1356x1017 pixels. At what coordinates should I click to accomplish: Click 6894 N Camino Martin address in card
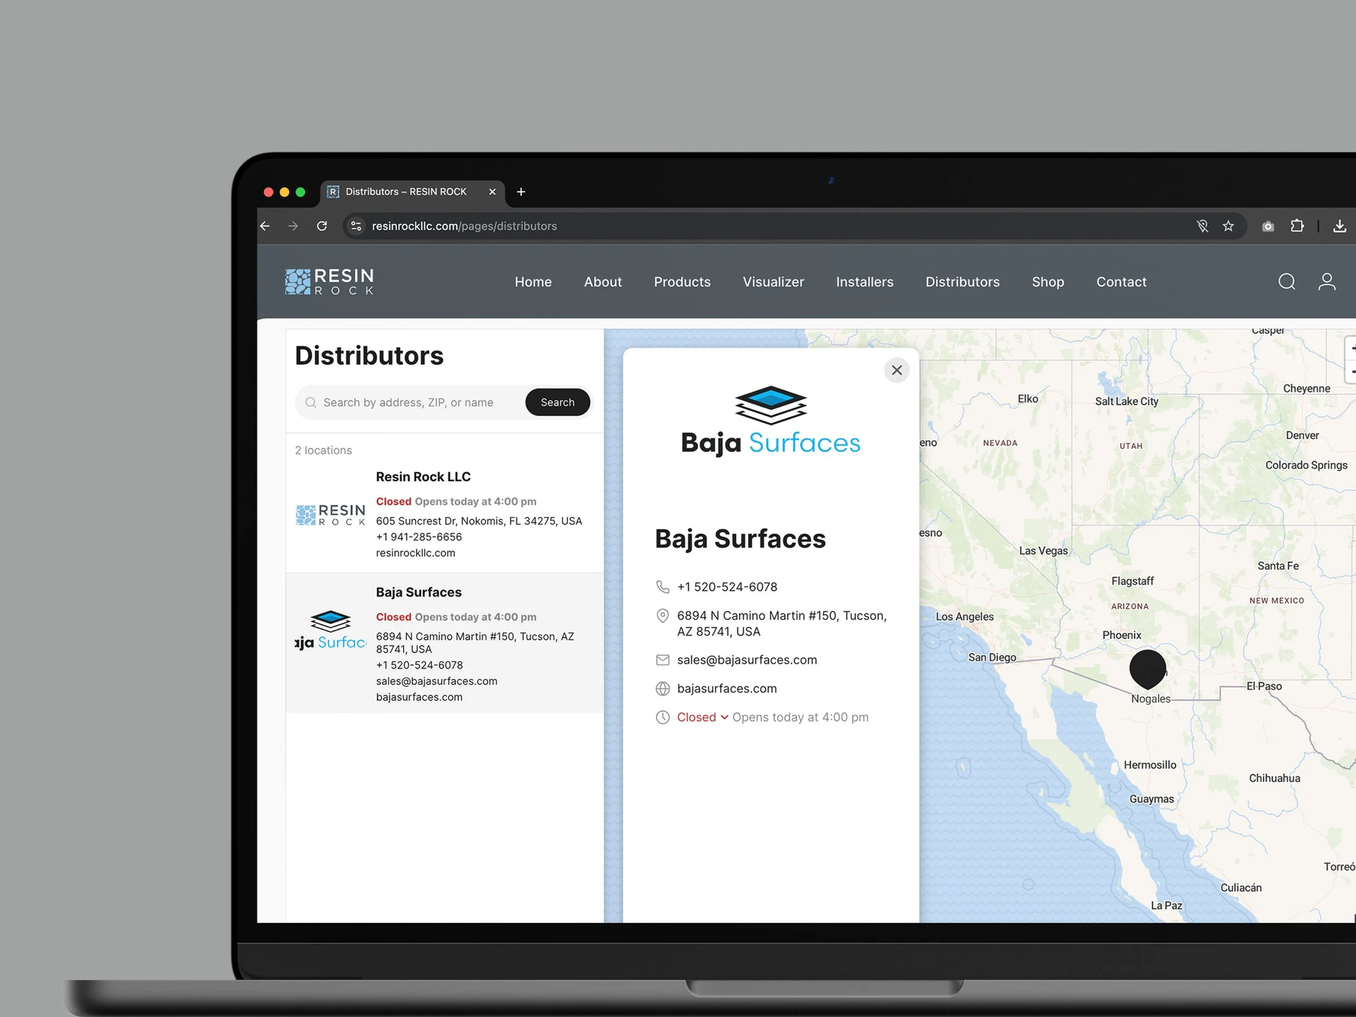tap(782, 623)
